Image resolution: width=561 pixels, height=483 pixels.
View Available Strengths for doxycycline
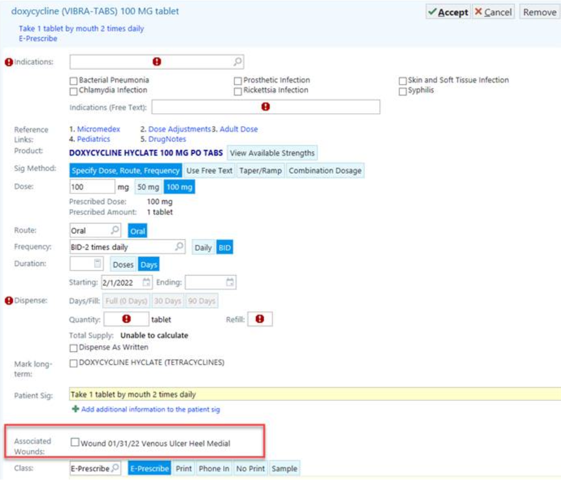272,153
